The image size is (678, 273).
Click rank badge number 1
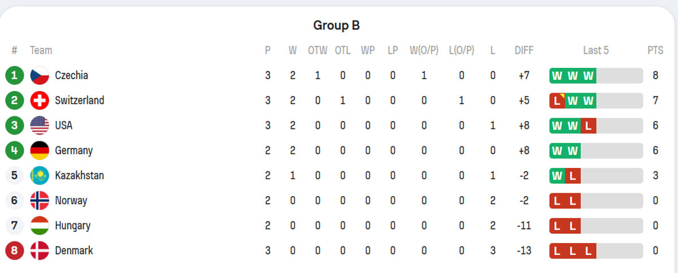(14, 76)
